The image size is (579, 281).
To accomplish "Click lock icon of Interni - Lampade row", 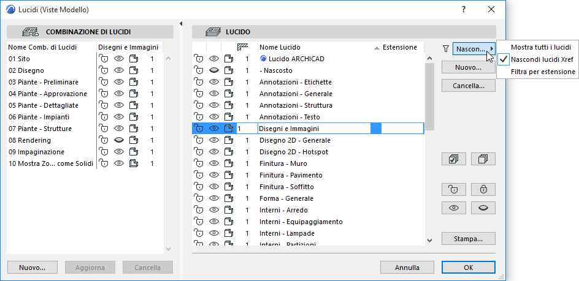I will [199, 233].
